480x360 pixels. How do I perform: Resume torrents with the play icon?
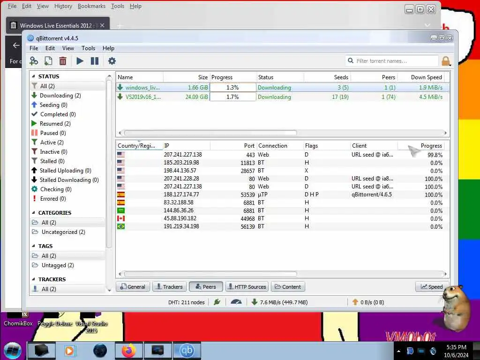click(x=80, y=61)
